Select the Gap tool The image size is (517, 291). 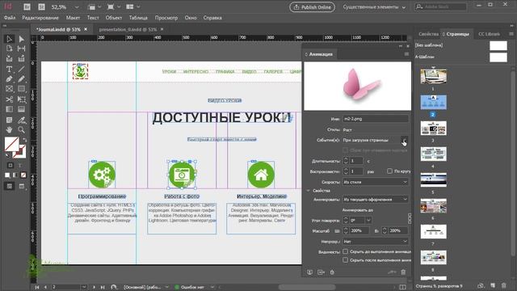point(22,48)
